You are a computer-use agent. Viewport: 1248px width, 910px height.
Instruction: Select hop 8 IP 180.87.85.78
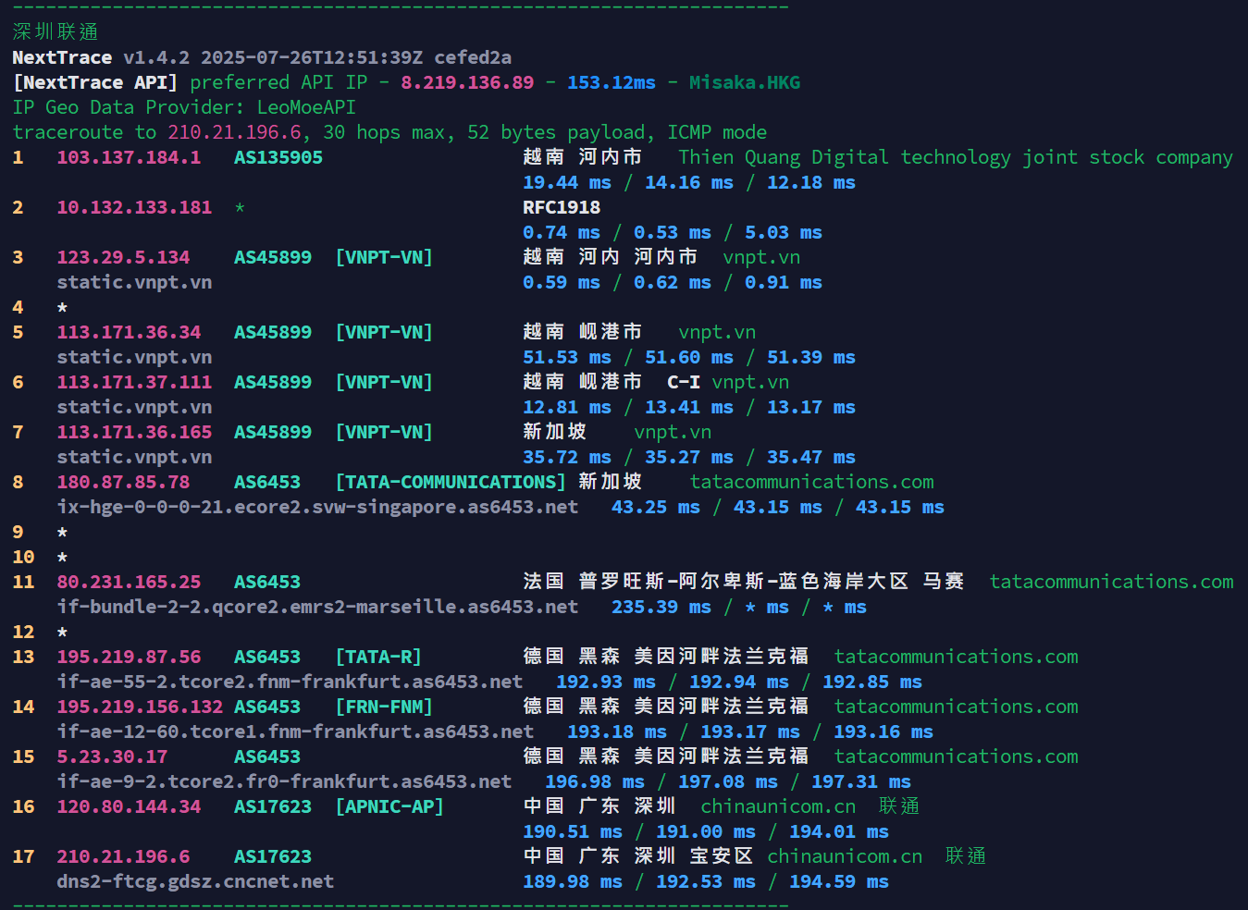tap(123, 482)
